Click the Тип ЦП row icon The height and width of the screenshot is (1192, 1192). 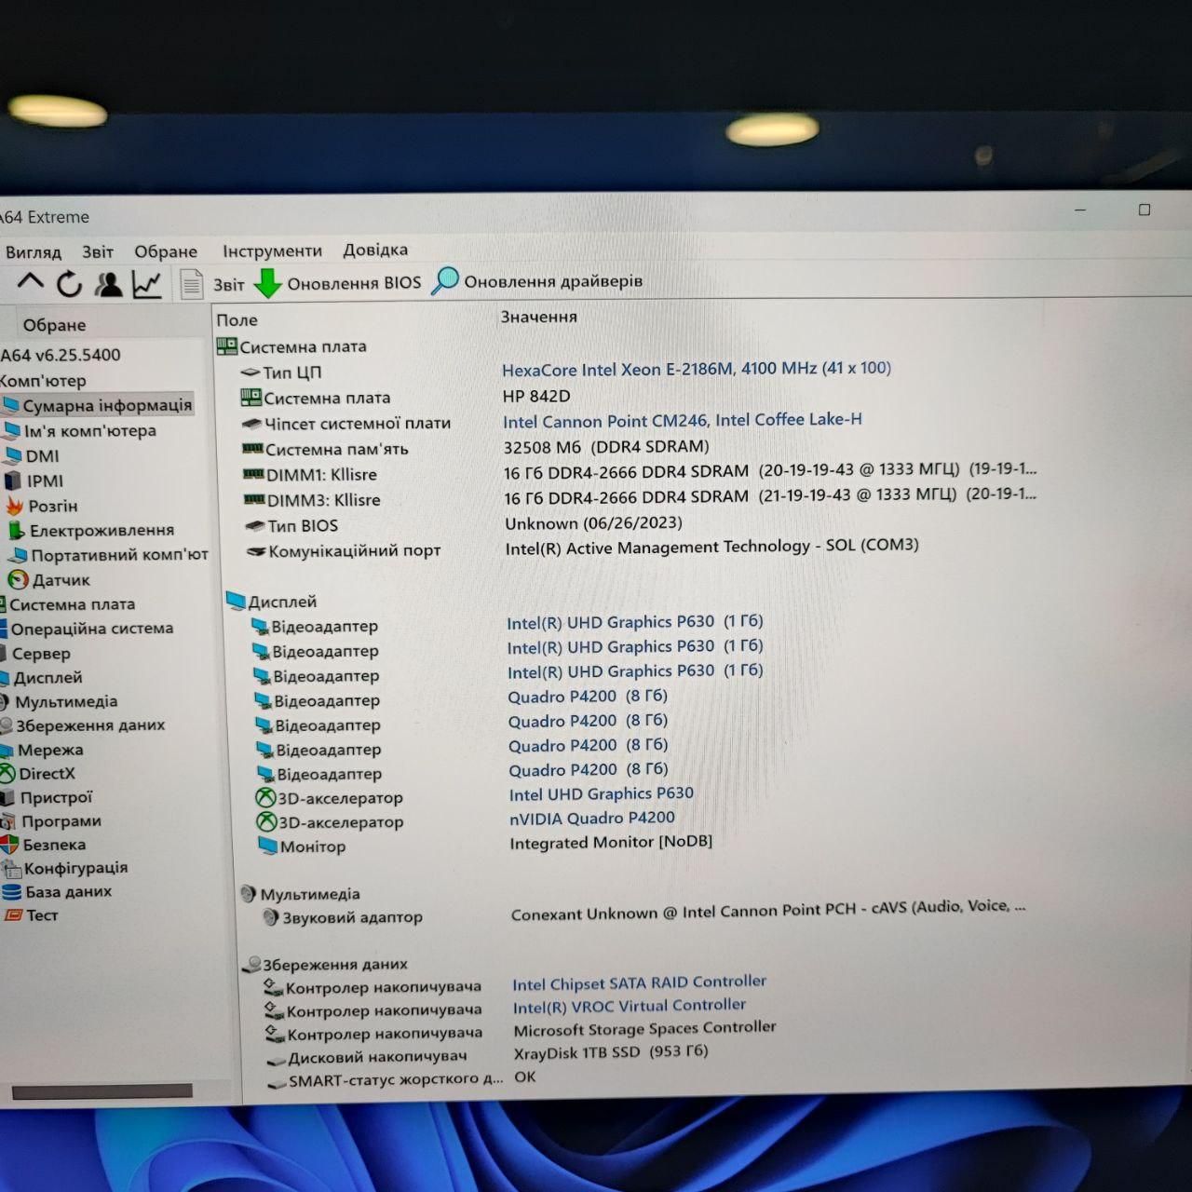[251, 372]
